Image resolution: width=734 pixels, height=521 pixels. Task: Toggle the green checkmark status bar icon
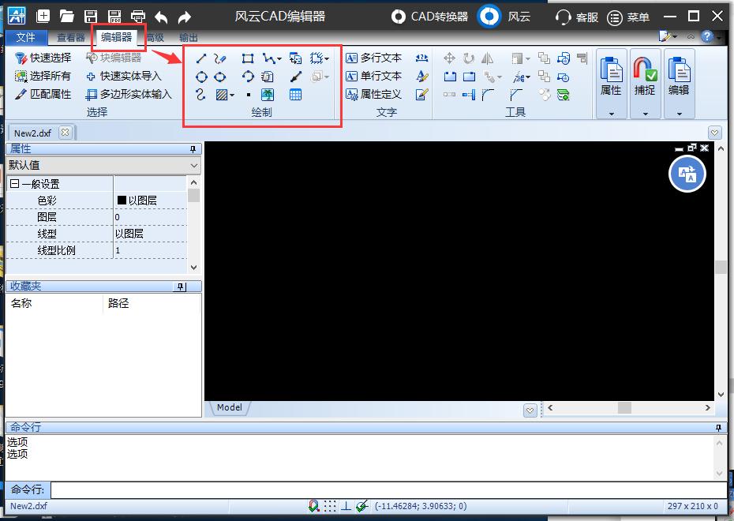pos(361,506)
